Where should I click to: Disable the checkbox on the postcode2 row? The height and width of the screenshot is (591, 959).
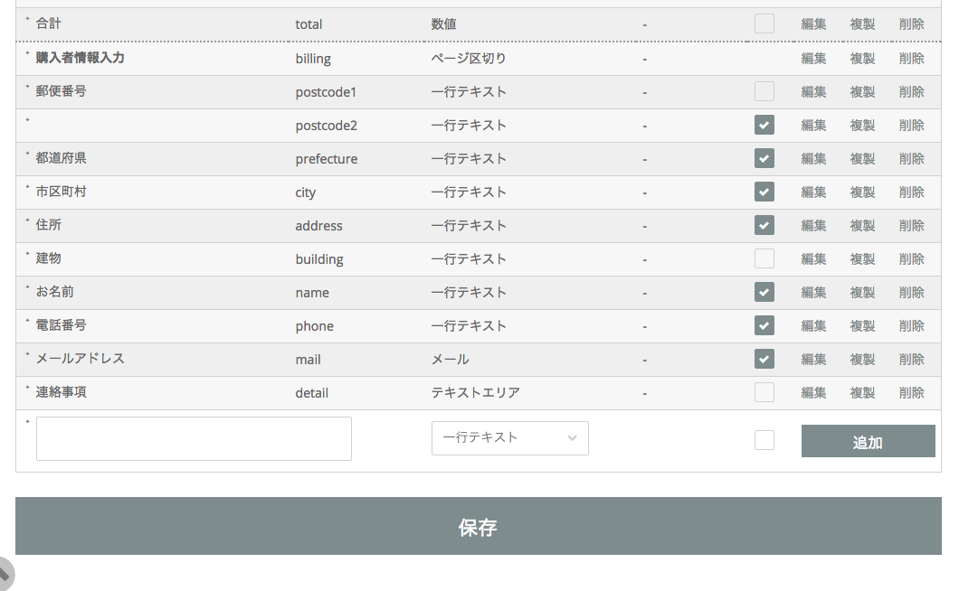point(764,125)
